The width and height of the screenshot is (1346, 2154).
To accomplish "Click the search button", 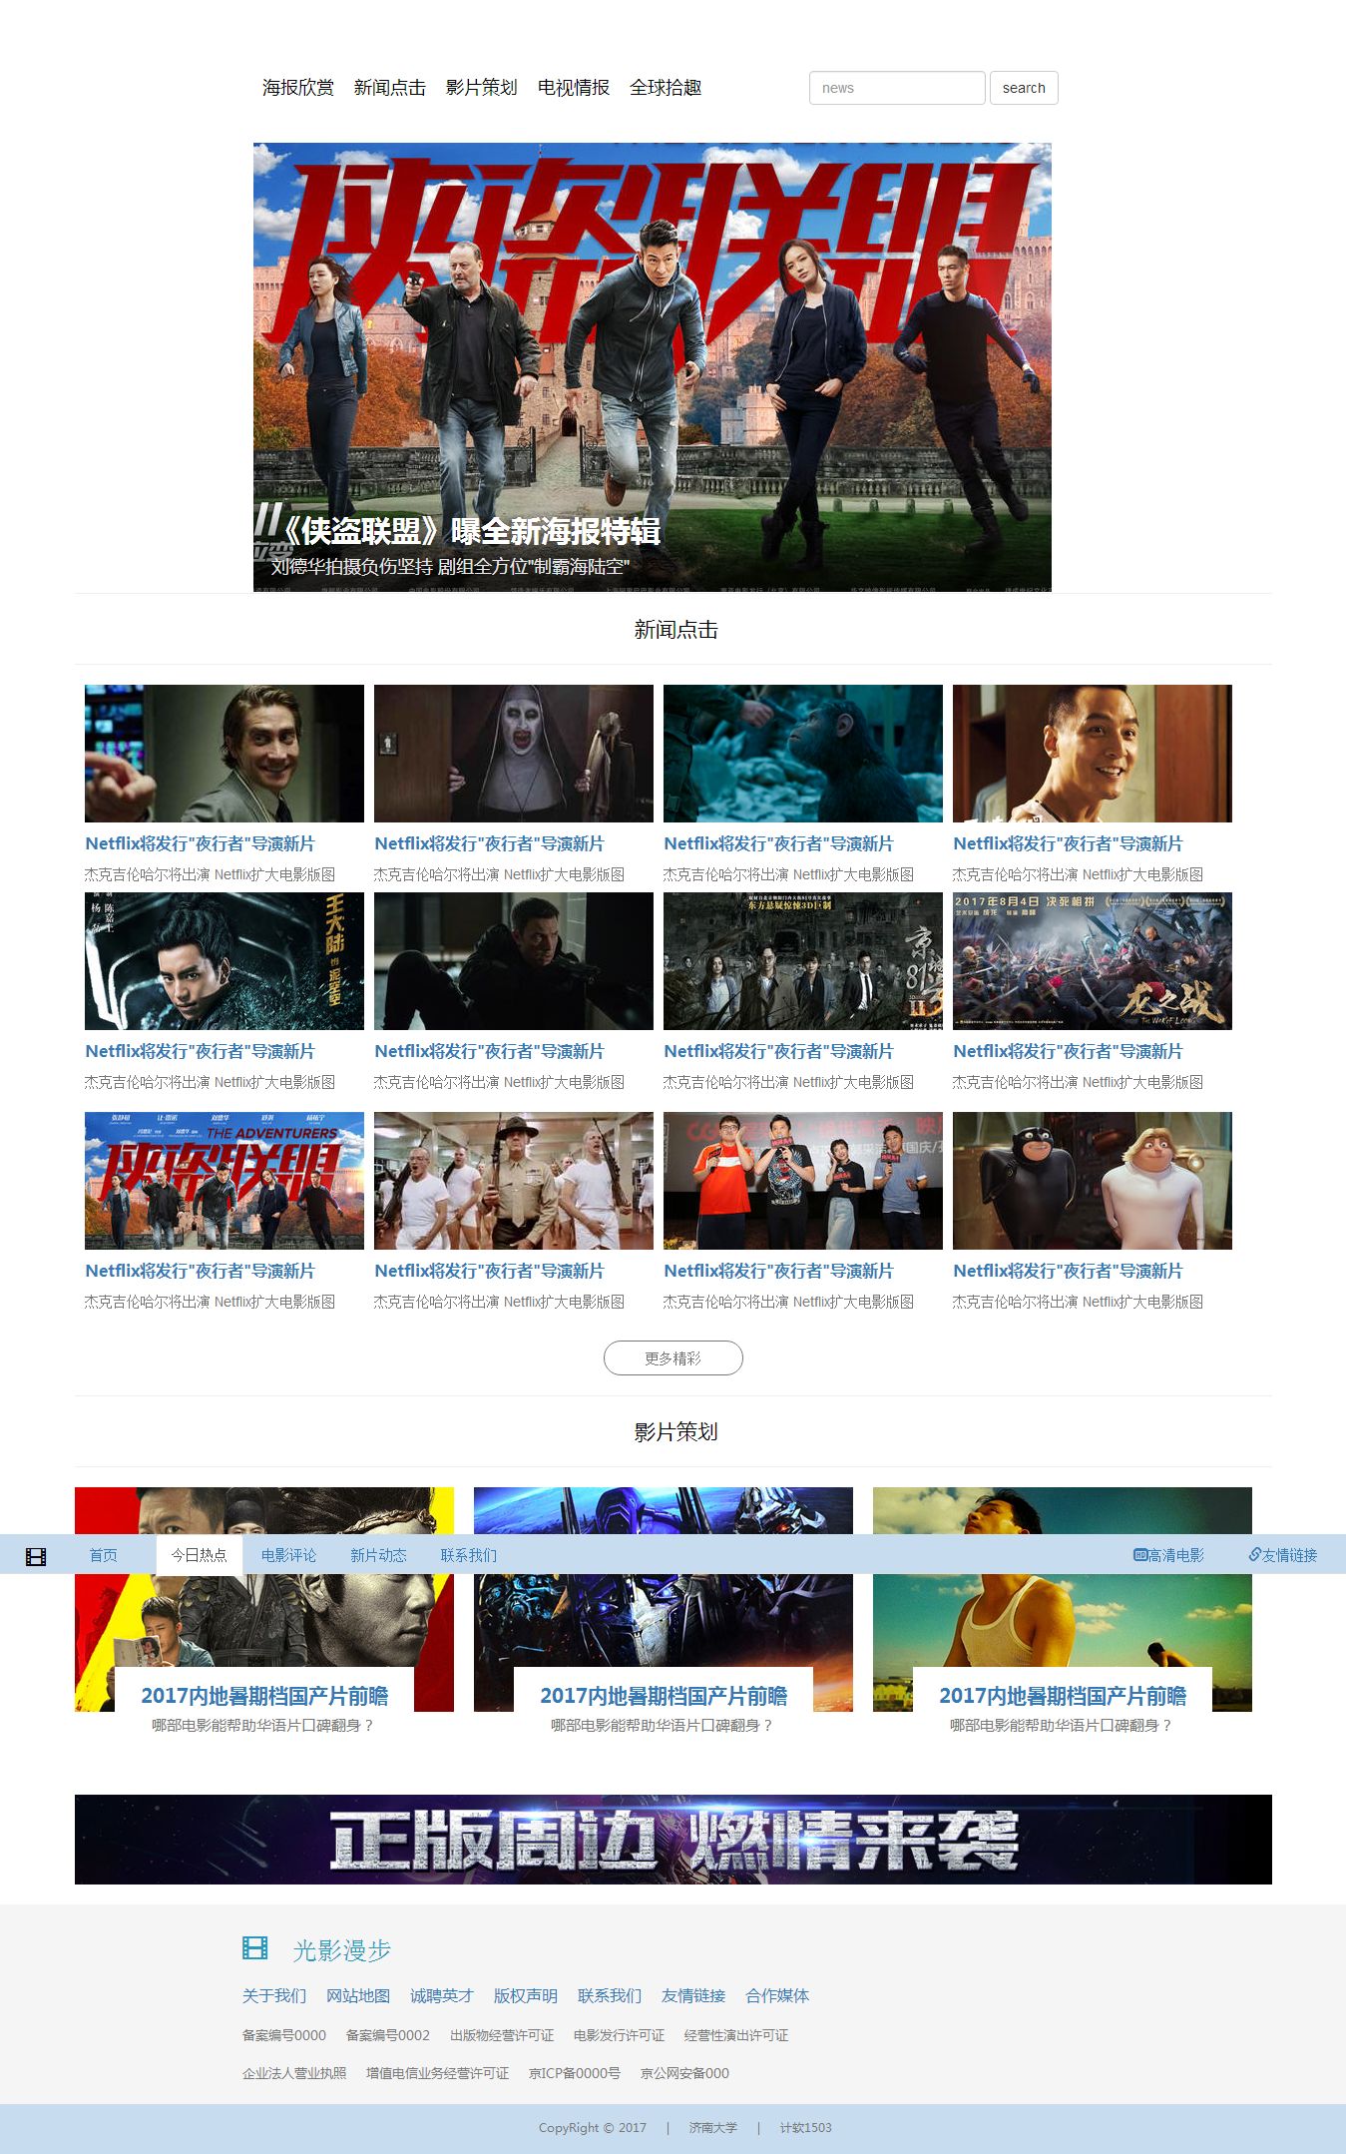I will 1024,88.
